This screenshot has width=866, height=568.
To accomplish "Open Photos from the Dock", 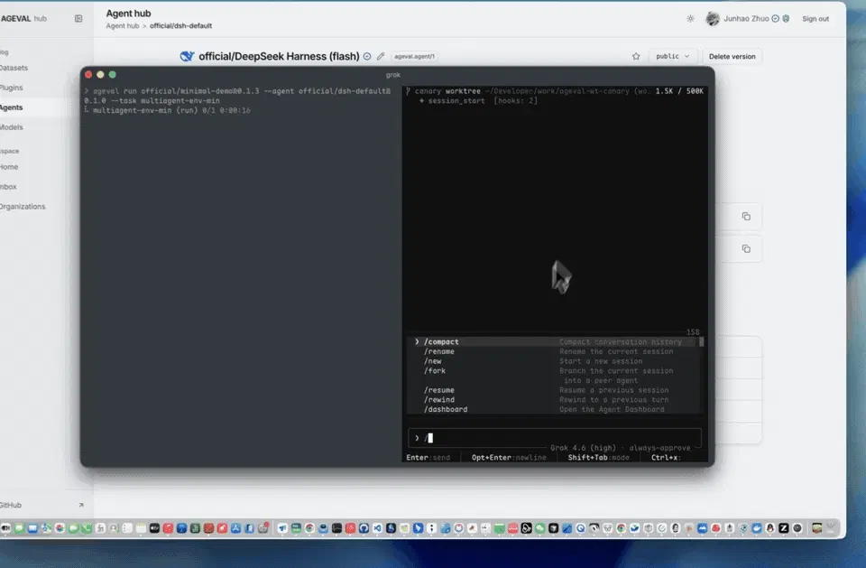I will [x=60, y=528].
